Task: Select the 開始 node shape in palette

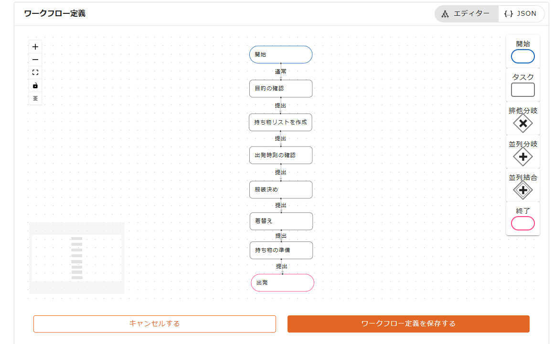Action: pos(522,56)
